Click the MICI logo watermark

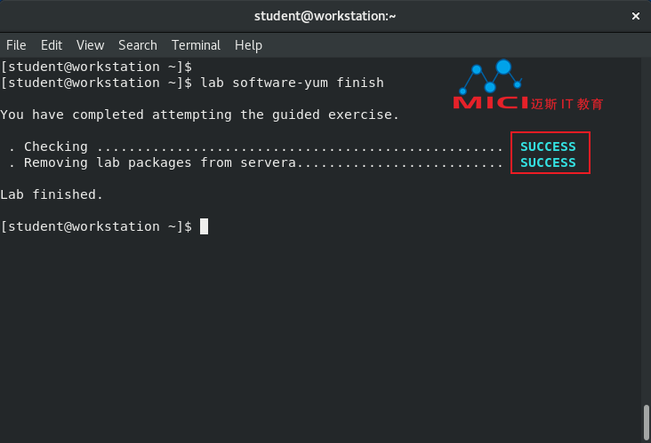click(x=490, y=102)
